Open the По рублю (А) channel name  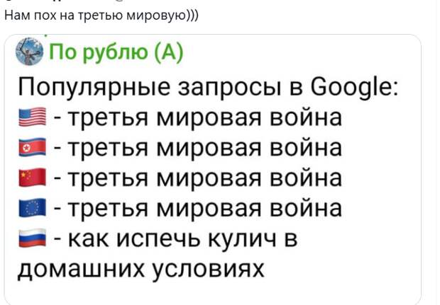(x=116, y=52)
